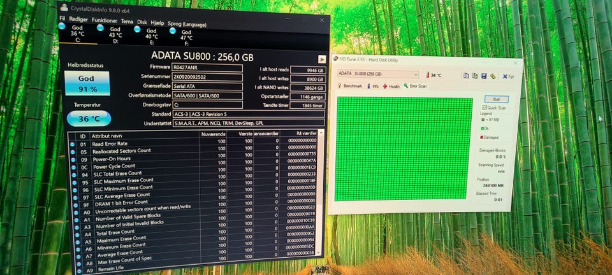Click first copy-to-clipboard icon in HD Tune toolbar

[465, 76]
